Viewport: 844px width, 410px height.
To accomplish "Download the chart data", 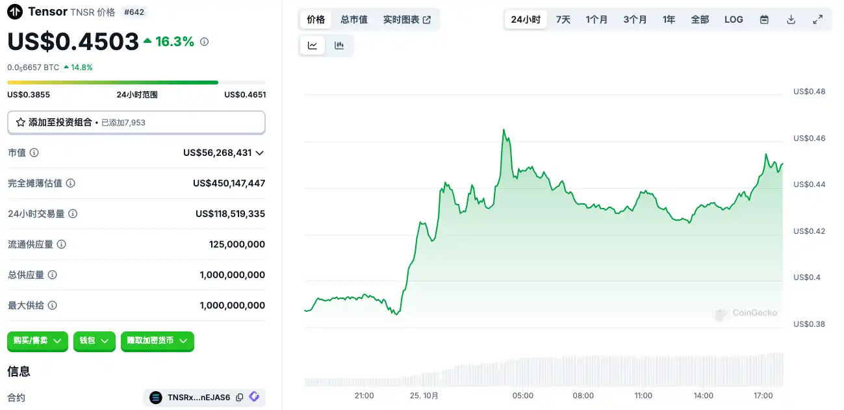I will 791,19.
